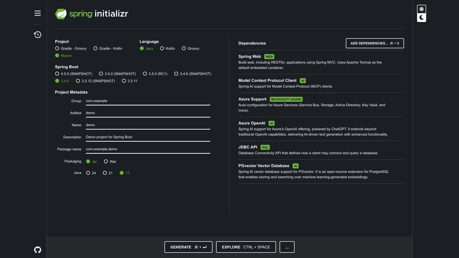Select PGvector Vector Database dependency
459x258 pixels.
pos(321,171)
